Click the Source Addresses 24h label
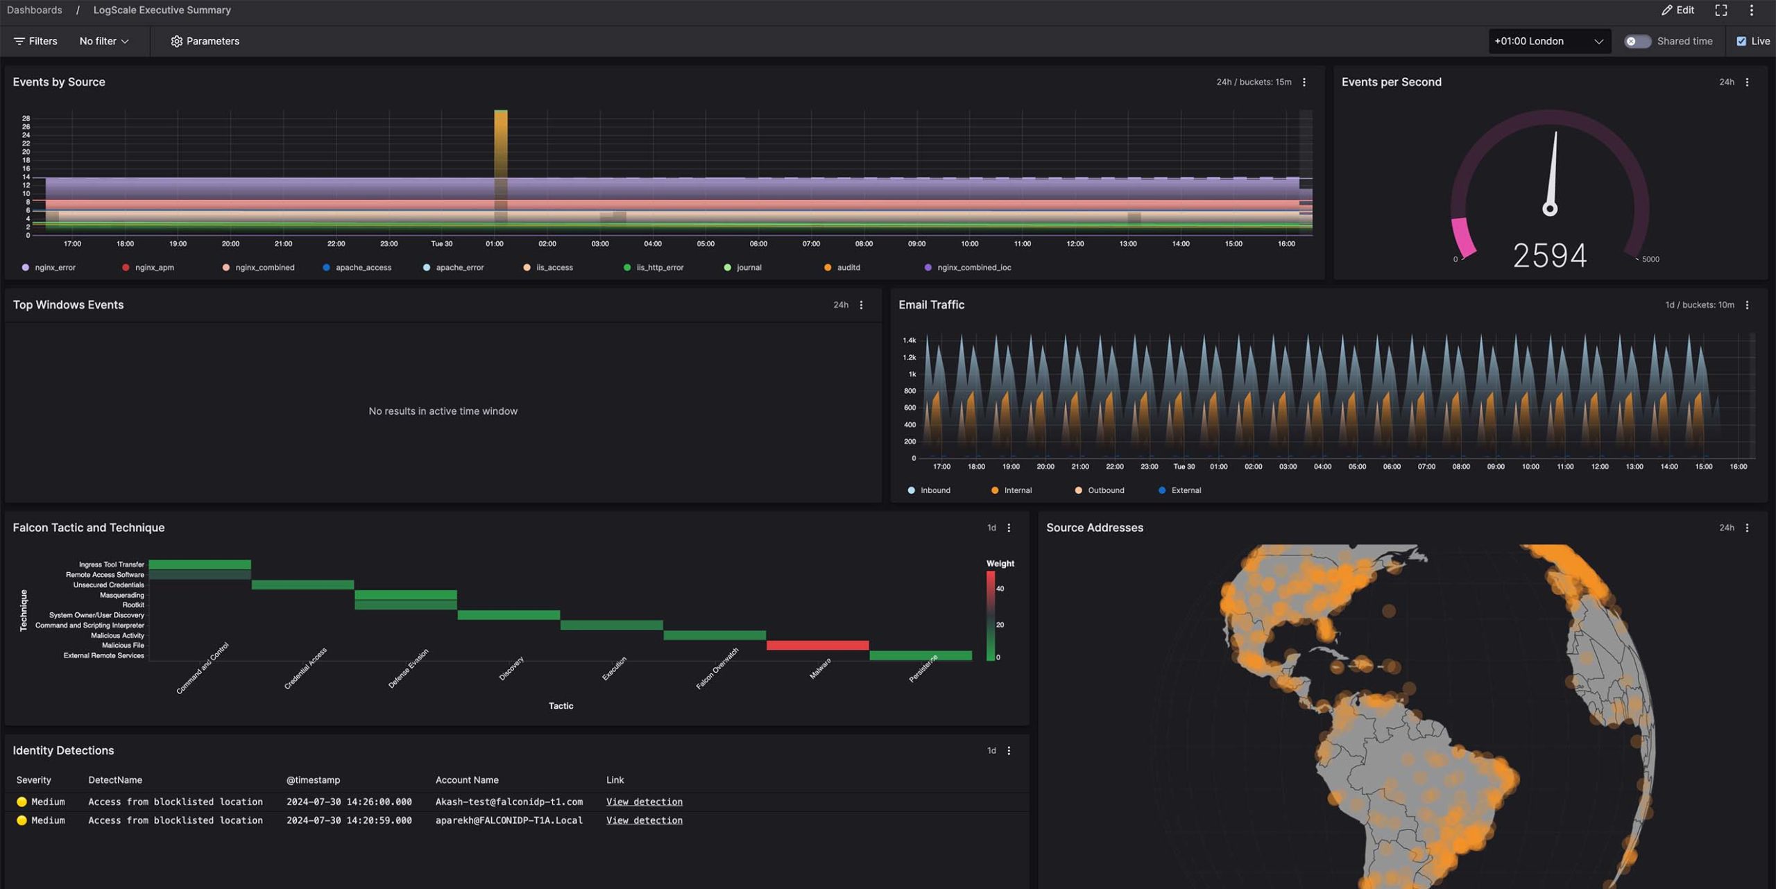 click(x=1726, y=528)
